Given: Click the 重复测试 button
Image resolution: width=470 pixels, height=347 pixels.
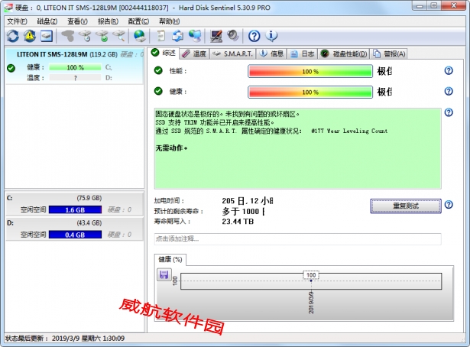Looking at the screenshot, I should 406,206.
